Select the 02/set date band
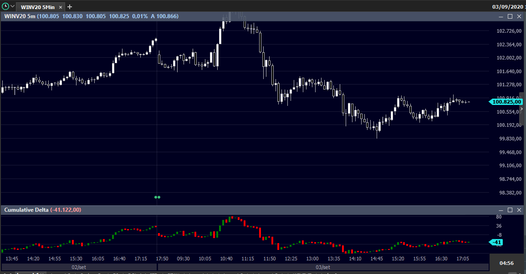Image resolution: width=526 pixels, height=274 pixels. (79, 267)
